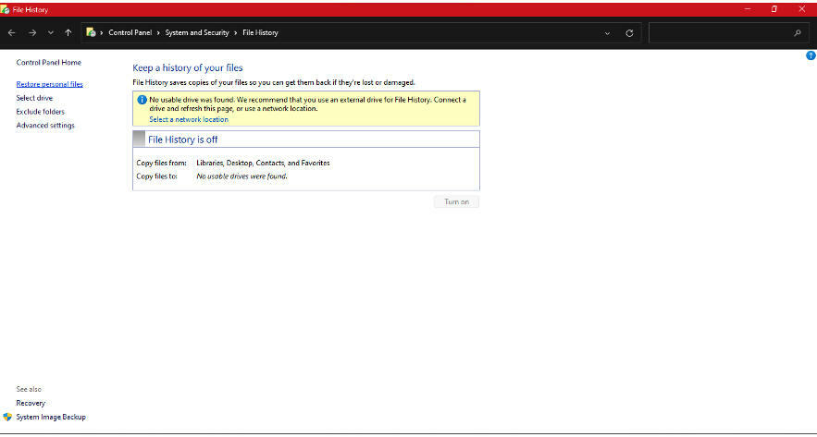The image size is (817, 437).
Task: Open Control Panel Home link
Action: point(48,63)
